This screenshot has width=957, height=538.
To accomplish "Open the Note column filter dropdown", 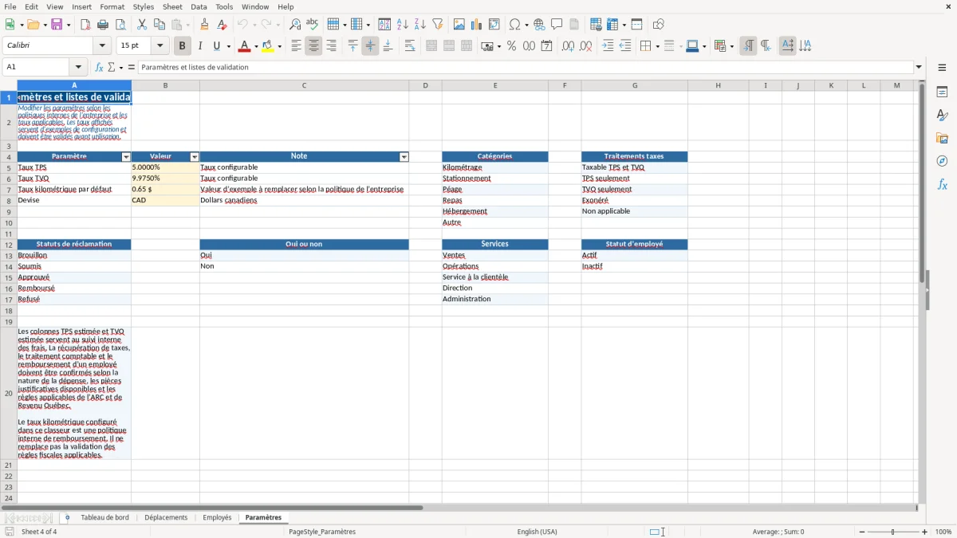I will coord(404,157).
